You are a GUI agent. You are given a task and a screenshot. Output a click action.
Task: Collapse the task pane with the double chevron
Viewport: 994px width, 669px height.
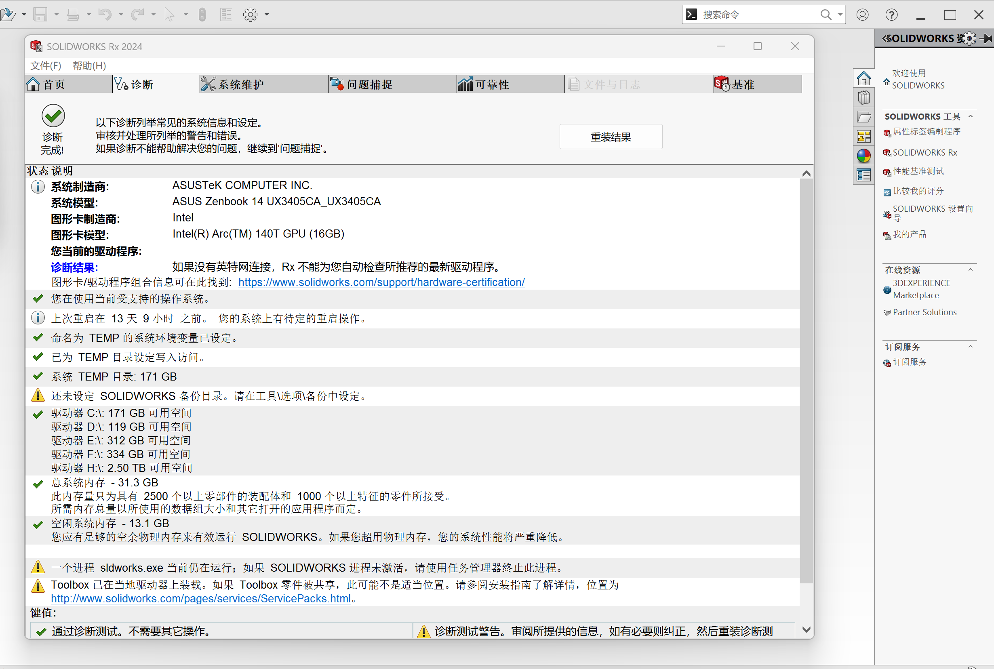pyautogui.click(x=886, y=38)
